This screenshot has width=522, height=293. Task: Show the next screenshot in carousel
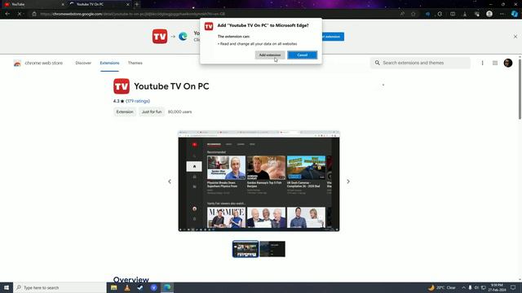pos(348,181)
